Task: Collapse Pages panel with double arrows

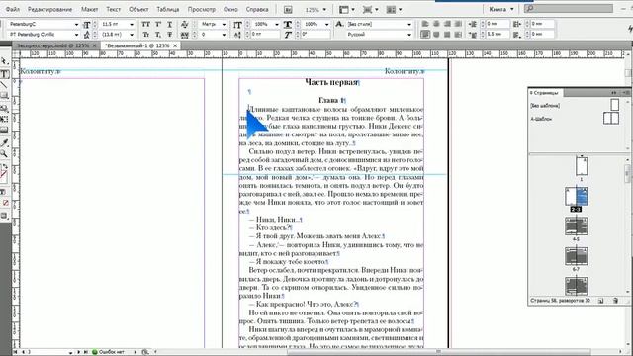Action: [x=614, y=93]
